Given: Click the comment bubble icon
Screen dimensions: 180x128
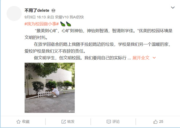Looking at the screenshot, I should point(109,122).
